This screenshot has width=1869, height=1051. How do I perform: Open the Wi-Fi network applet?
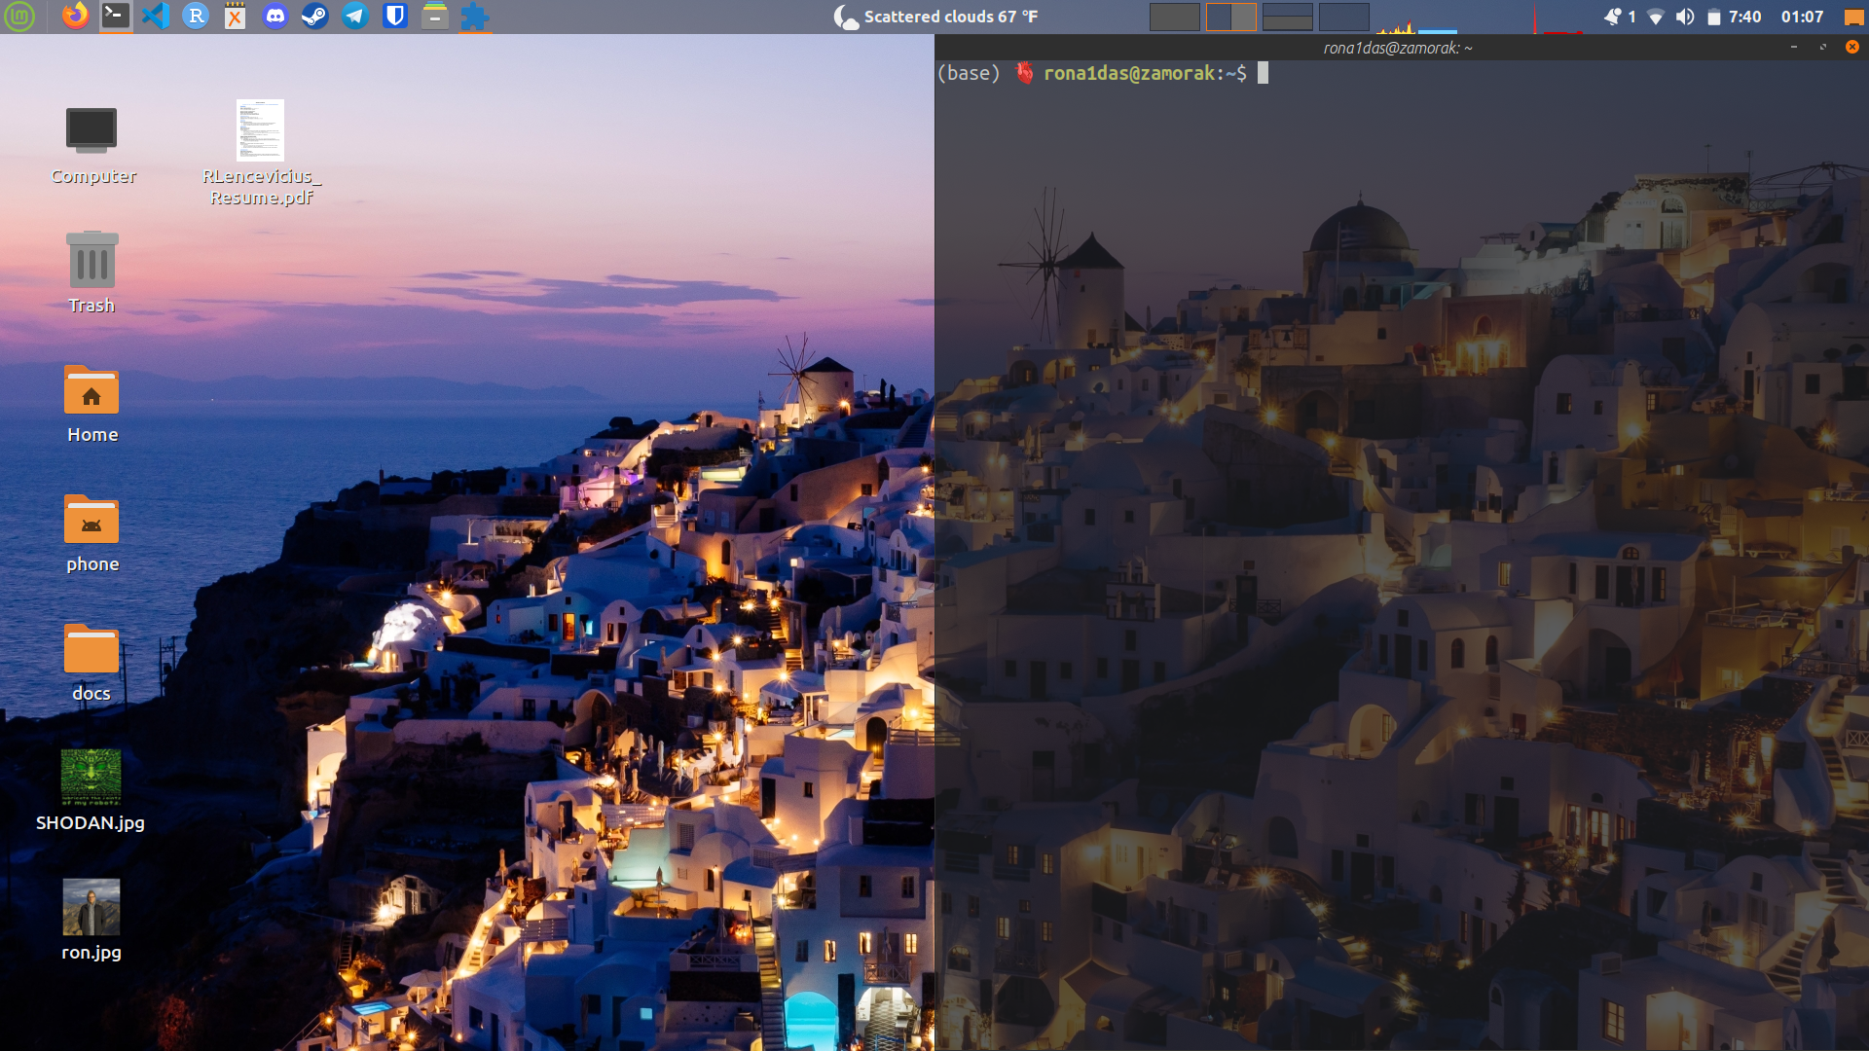[x=1655, y=17]
